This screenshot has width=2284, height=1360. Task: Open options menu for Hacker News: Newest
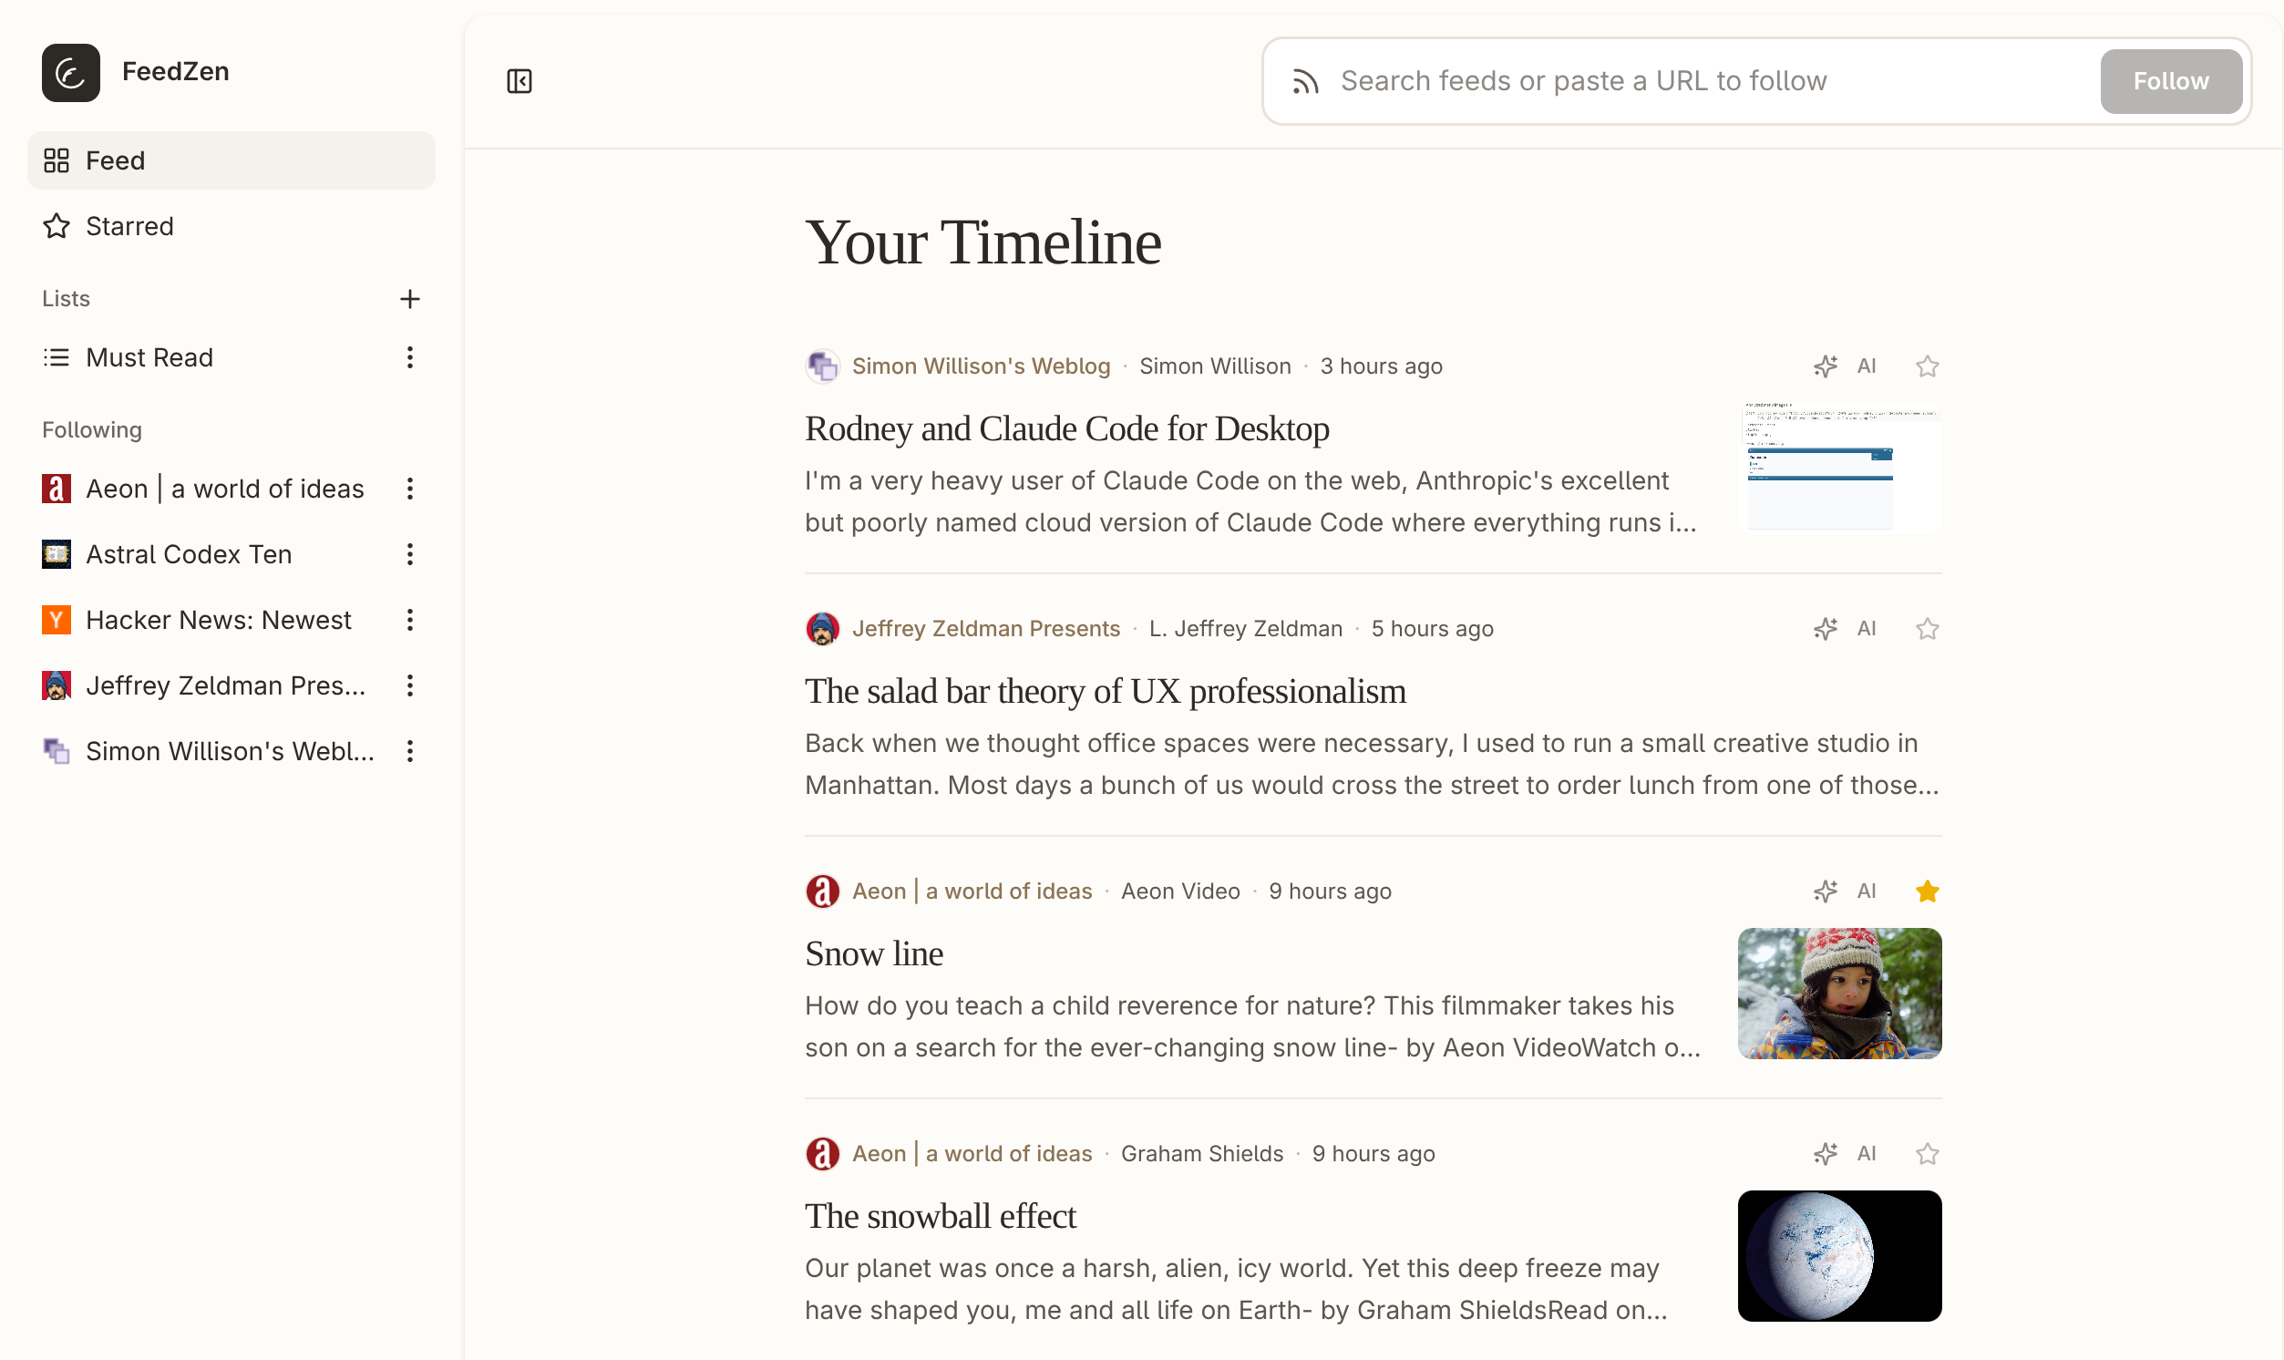pos(409,621)
